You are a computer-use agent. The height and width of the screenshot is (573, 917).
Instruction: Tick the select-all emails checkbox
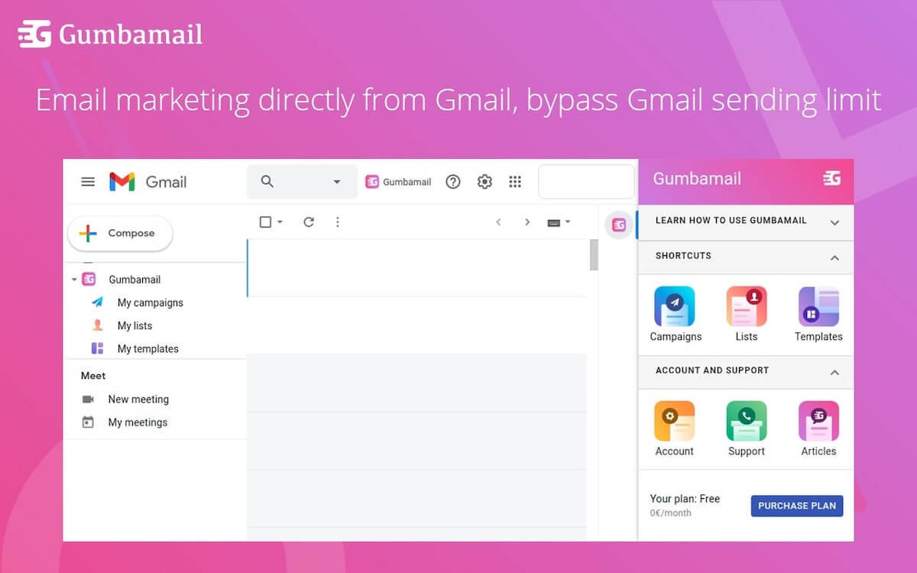point(265,222)
